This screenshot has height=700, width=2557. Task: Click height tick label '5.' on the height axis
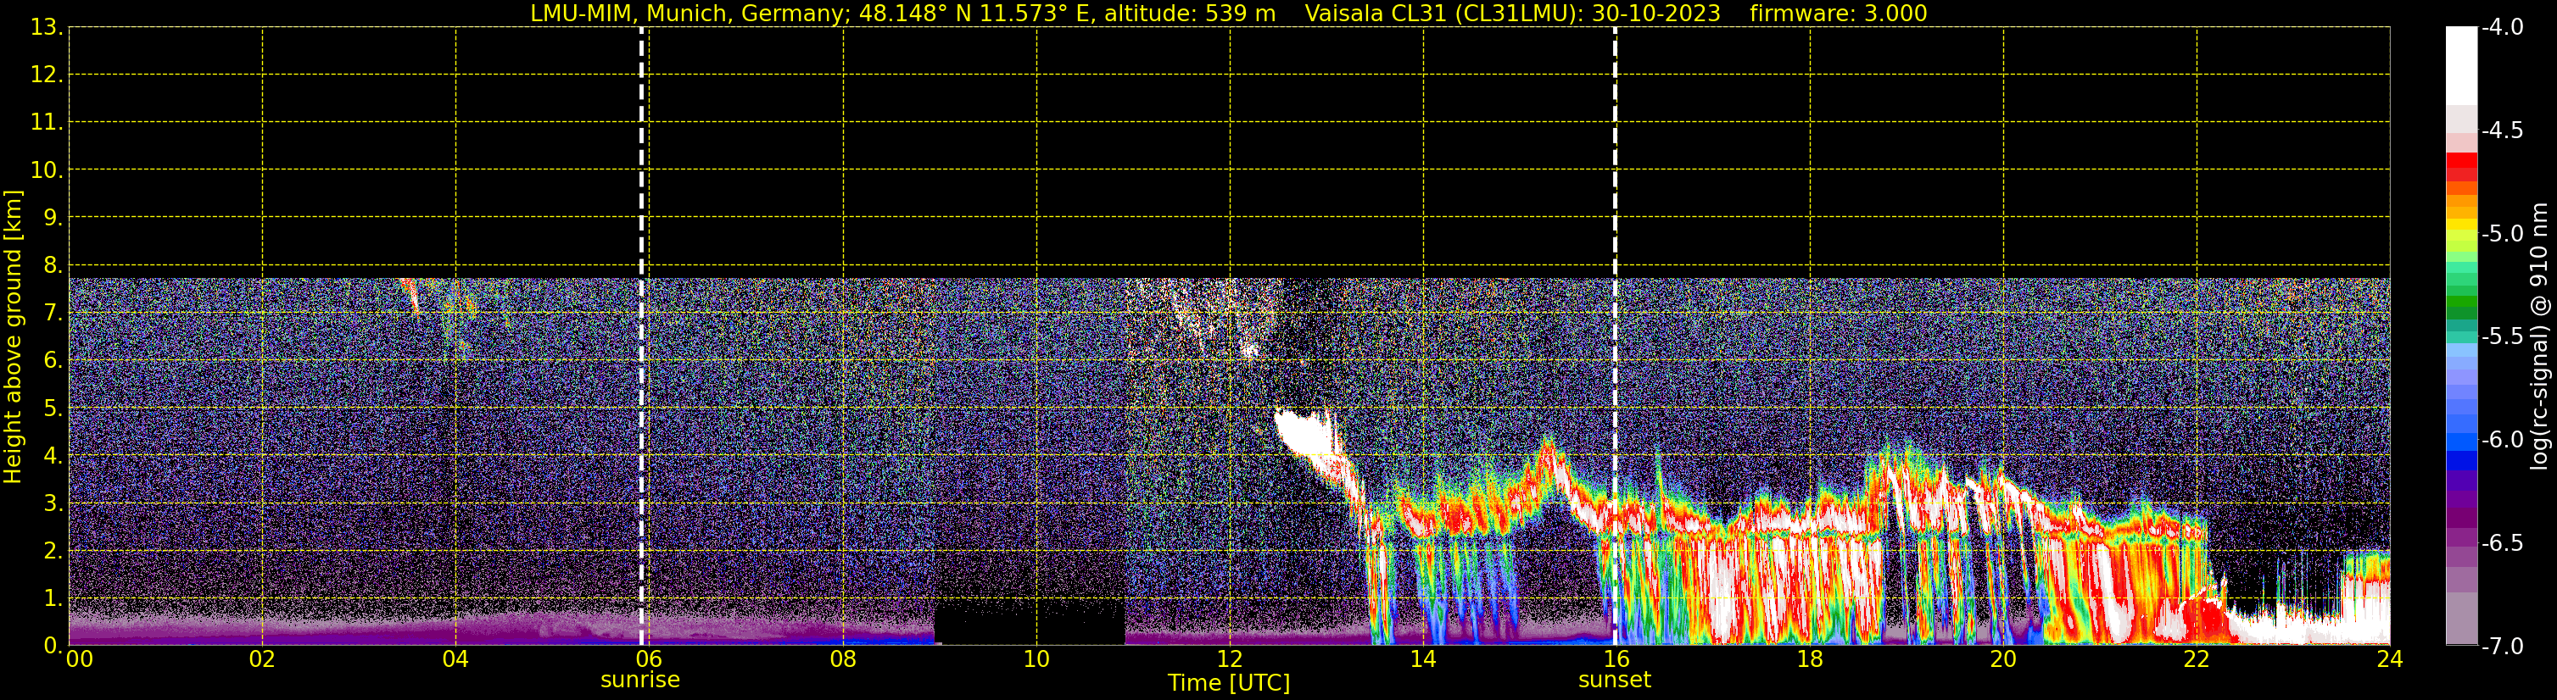tap(53, 408)
